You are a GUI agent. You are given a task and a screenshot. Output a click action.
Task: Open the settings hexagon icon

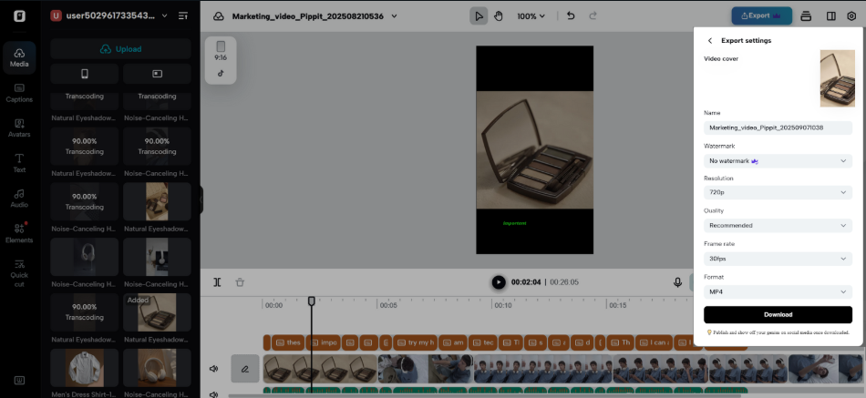(851, 15)
